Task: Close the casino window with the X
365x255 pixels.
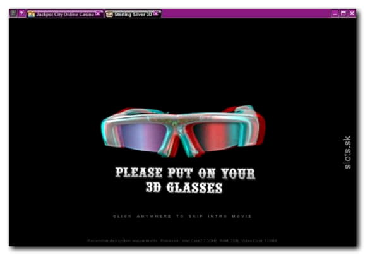Action: tap(352, 13)
